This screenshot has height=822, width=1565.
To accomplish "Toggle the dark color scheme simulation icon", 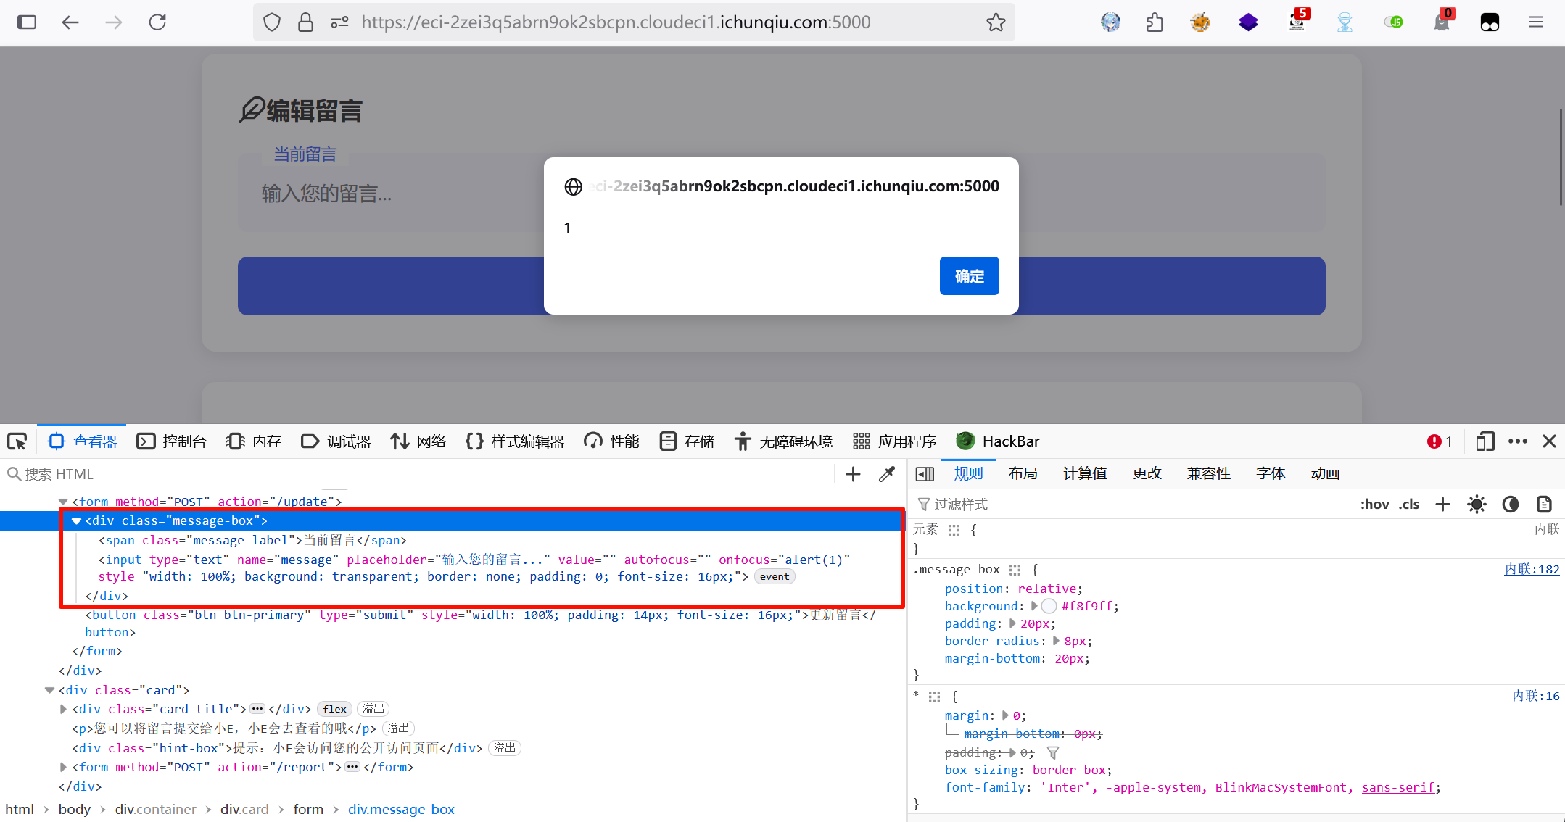I will tap(1510, 504).
